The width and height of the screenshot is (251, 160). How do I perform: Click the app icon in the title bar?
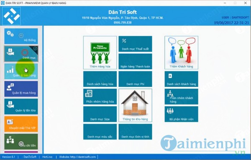tap(3, 3)
